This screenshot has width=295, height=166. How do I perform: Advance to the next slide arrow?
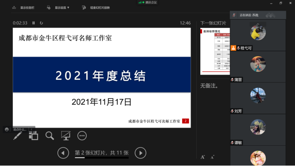(x=140, y=153)
